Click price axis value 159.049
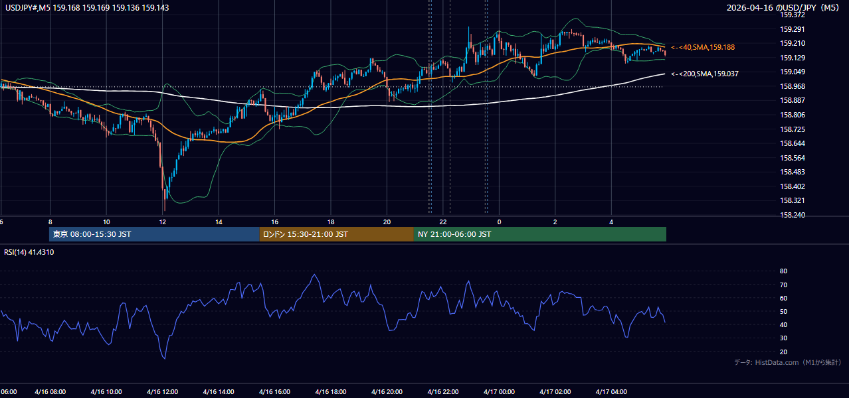 pyautogui.click(x=792, y=72)
